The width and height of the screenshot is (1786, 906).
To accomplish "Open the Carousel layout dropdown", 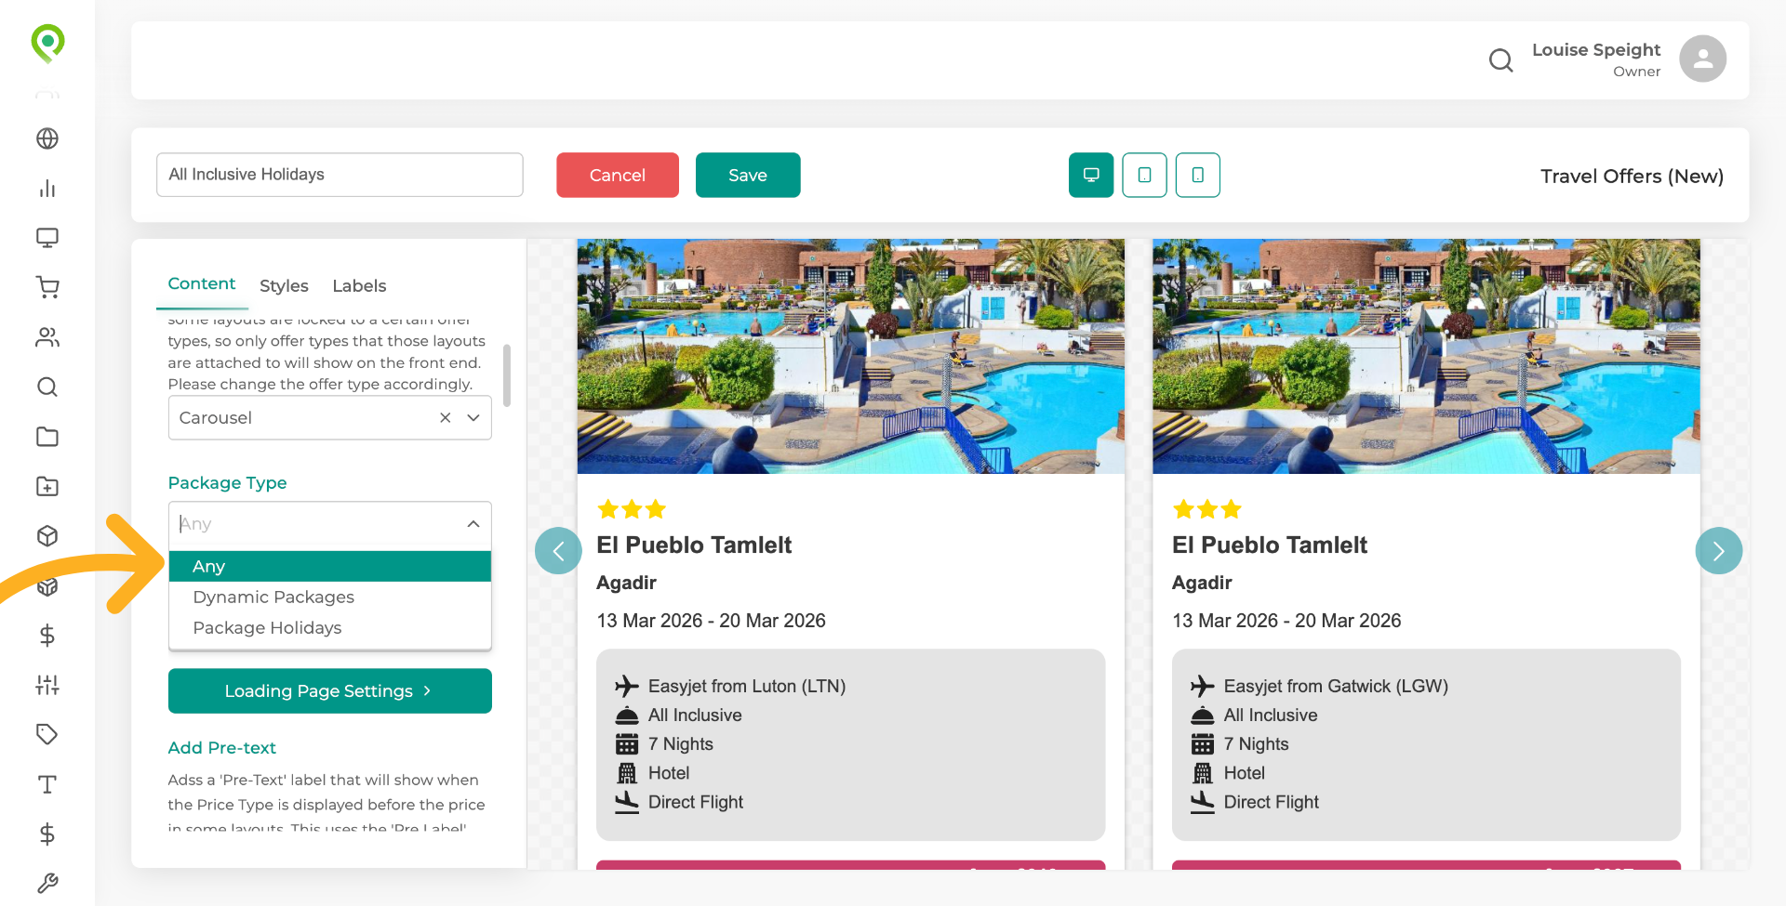I will pos(473,417).
